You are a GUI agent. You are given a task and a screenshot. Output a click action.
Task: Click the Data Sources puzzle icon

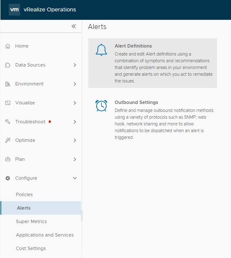8,65
